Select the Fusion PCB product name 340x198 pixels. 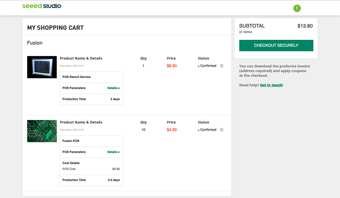pos(71,141)
